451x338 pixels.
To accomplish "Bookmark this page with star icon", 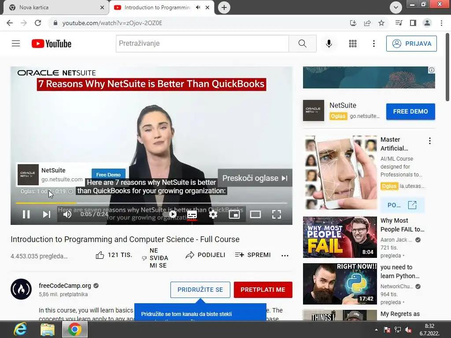I will click(x=381, y=23).
